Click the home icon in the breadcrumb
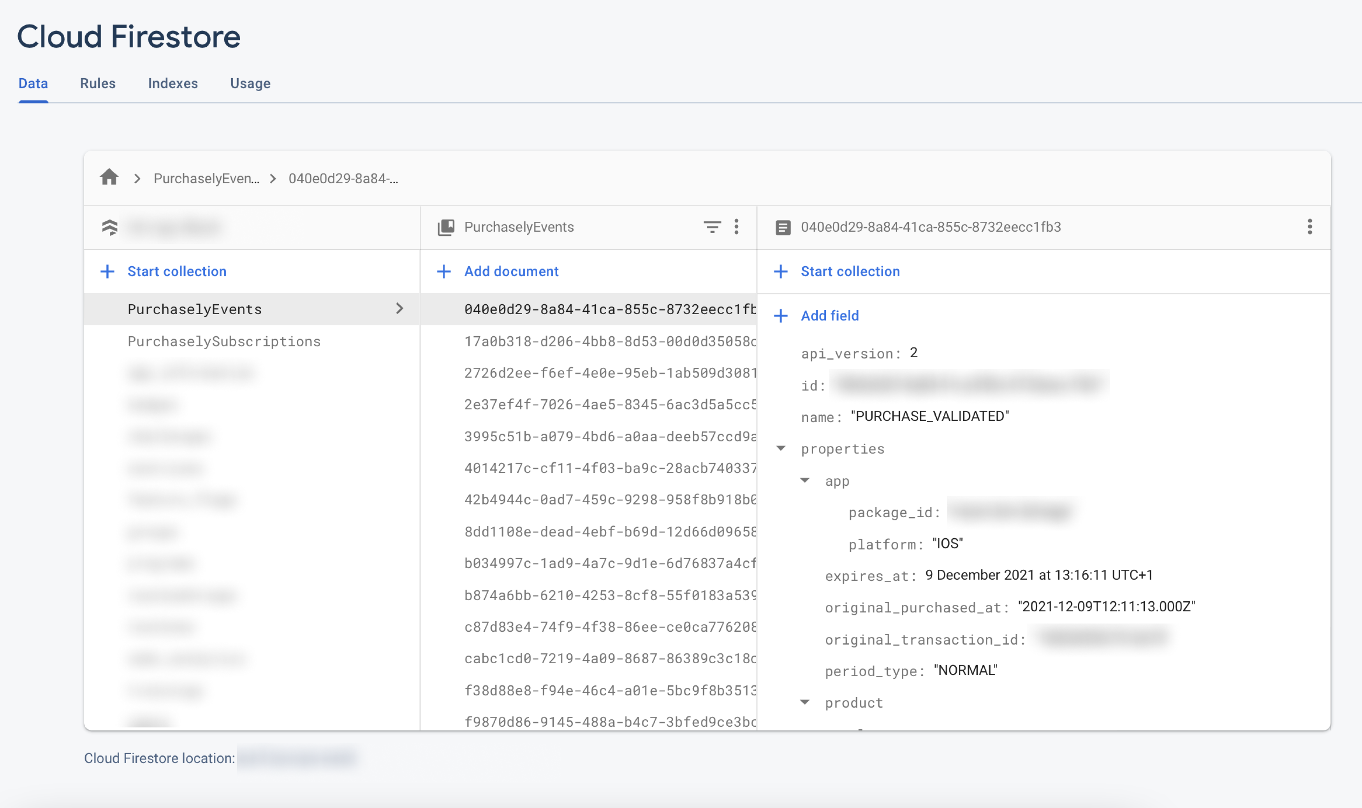Image resolution: width=1362 pixels, height=808 pixels. 109,177
